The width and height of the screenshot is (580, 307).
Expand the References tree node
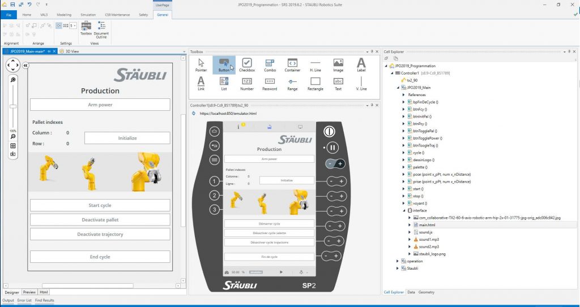(403, 95)
